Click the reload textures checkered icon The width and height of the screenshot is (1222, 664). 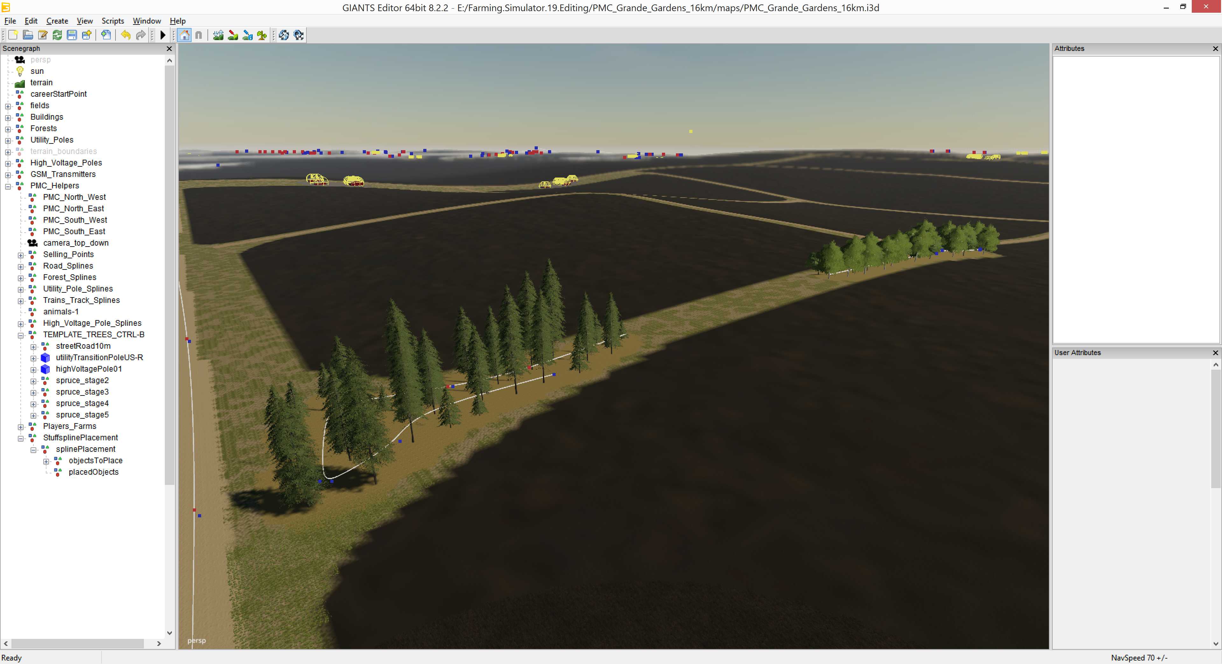point(298,35)
